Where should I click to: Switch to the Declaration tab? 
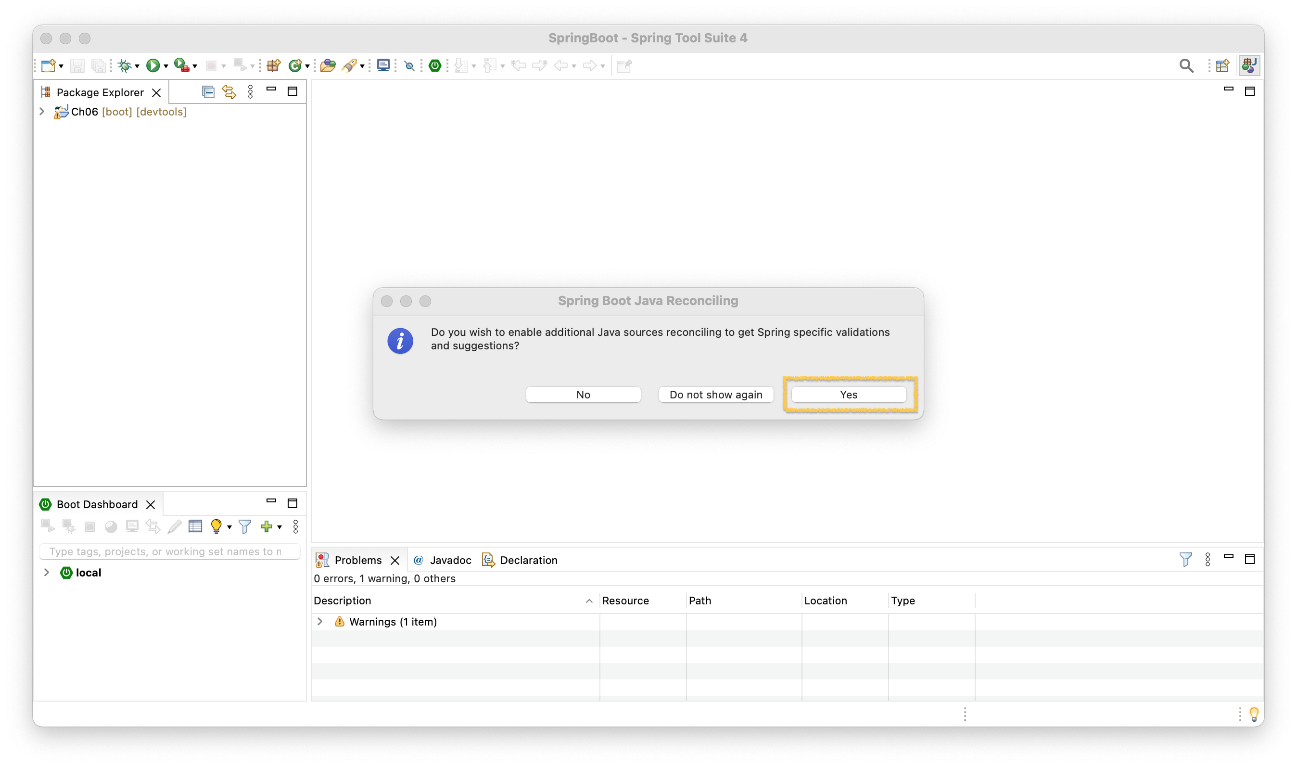(521, 560)
